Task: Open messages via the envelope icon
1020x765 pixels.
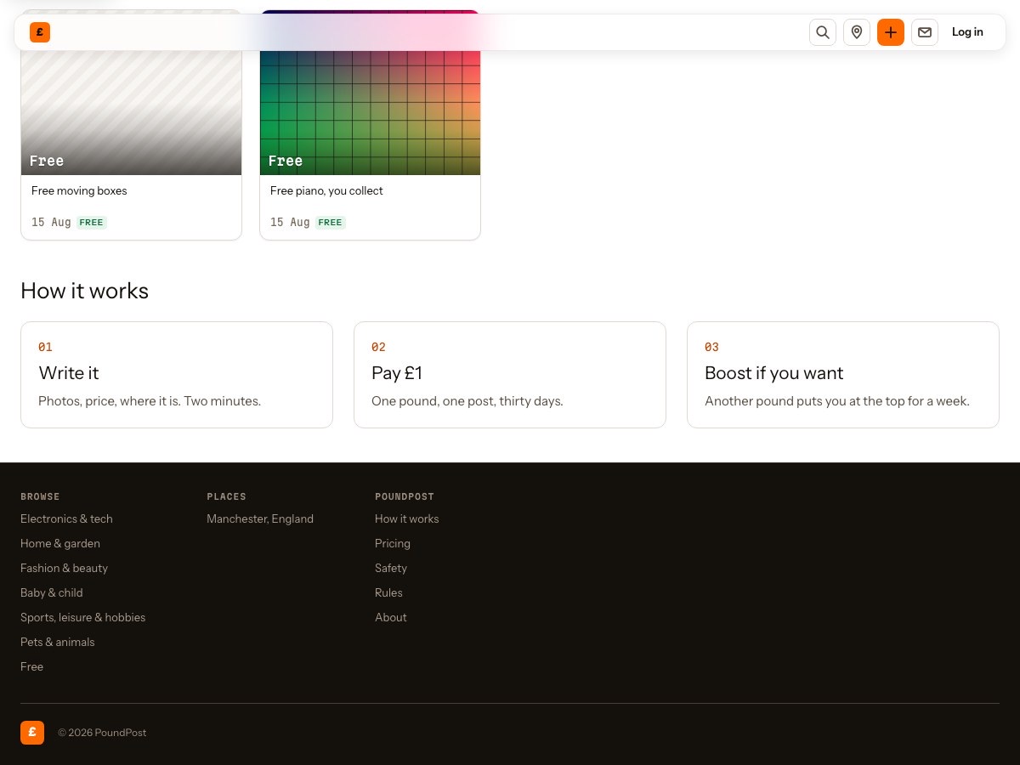Action: (925, 32)
